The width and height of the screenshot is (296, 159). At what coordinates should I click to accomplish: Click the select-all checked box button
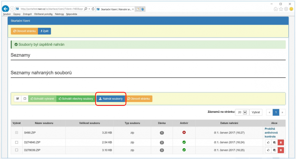click(x=17, y=99)
